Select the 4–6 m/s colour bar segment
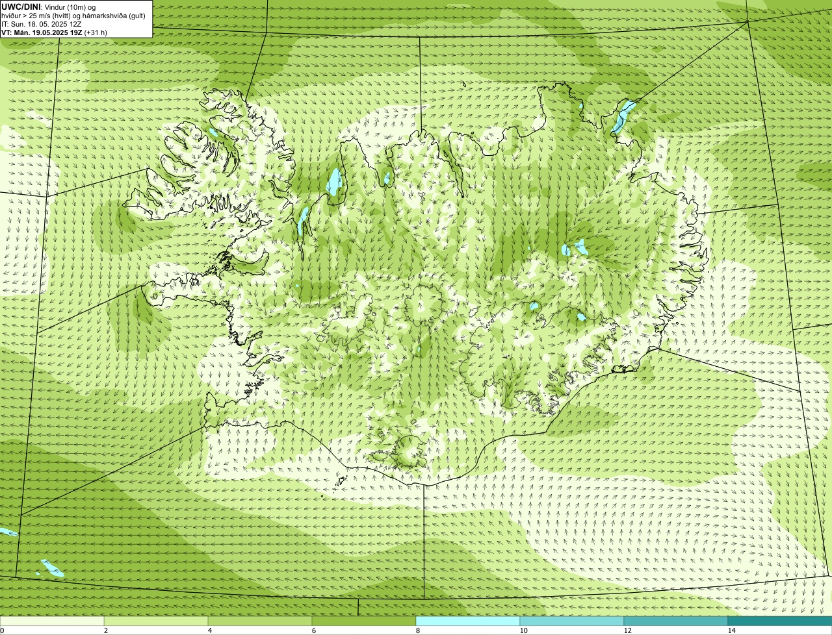The width and height of the screenshot is (832, 635). click(260, 621)
